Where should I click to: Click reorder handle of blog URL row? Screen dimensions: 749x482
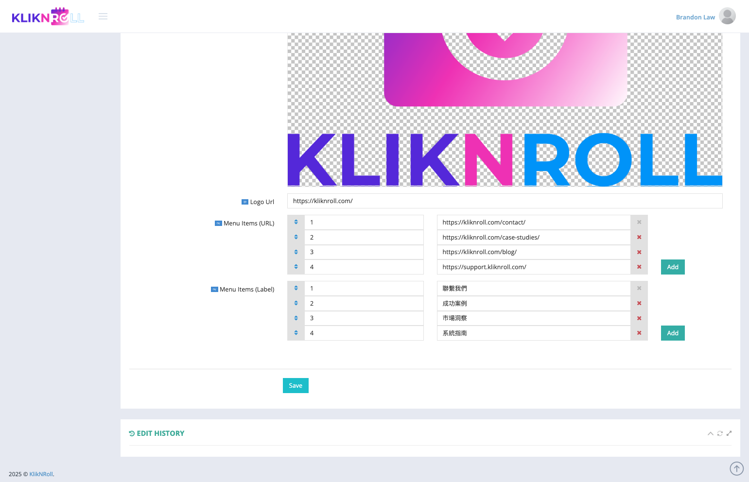296,252
